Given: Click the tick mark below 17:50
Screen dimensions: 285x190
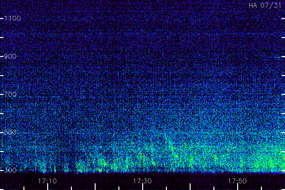Looking at the screenshot, I should pos(237,187).
